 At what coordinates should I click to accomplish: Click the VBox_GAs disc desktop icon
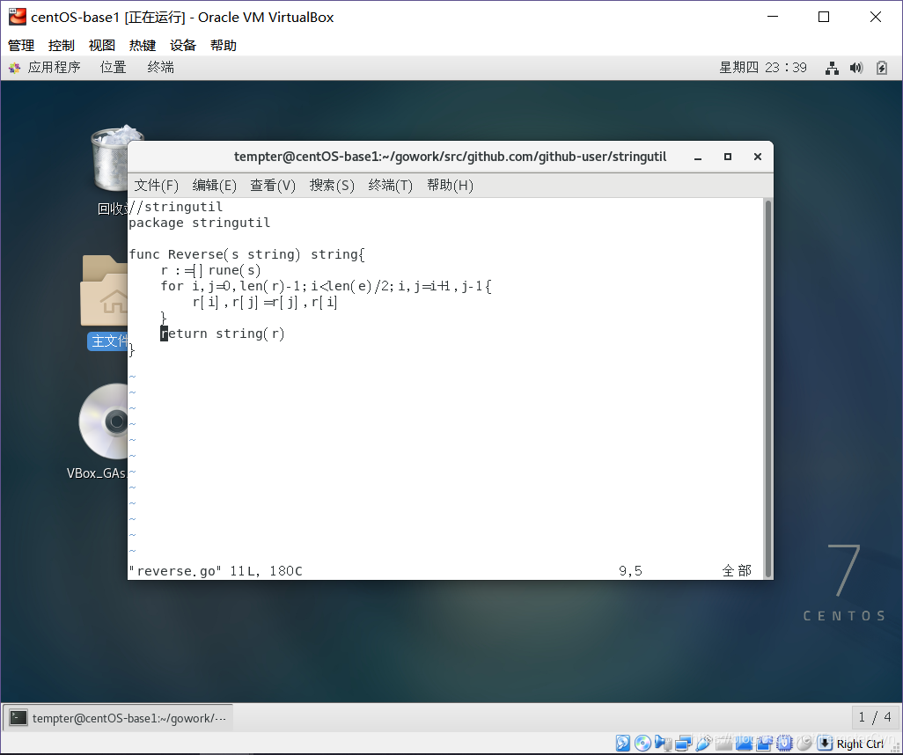pos(104,421)
